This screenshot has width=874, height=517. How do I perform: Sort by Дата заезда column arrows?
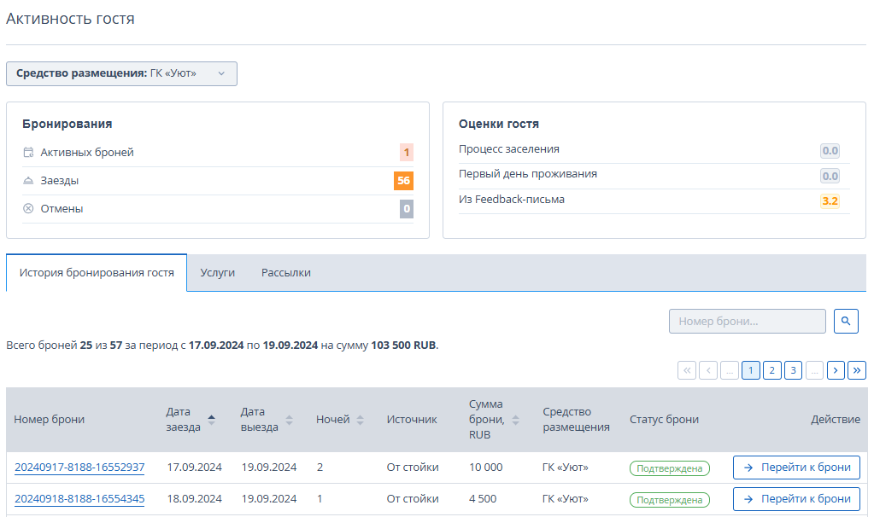211,420
